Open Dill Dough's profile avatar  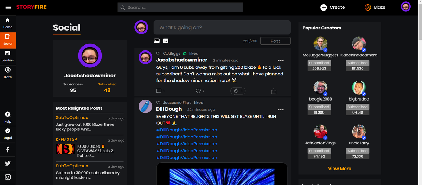click(x=145, y=106)
